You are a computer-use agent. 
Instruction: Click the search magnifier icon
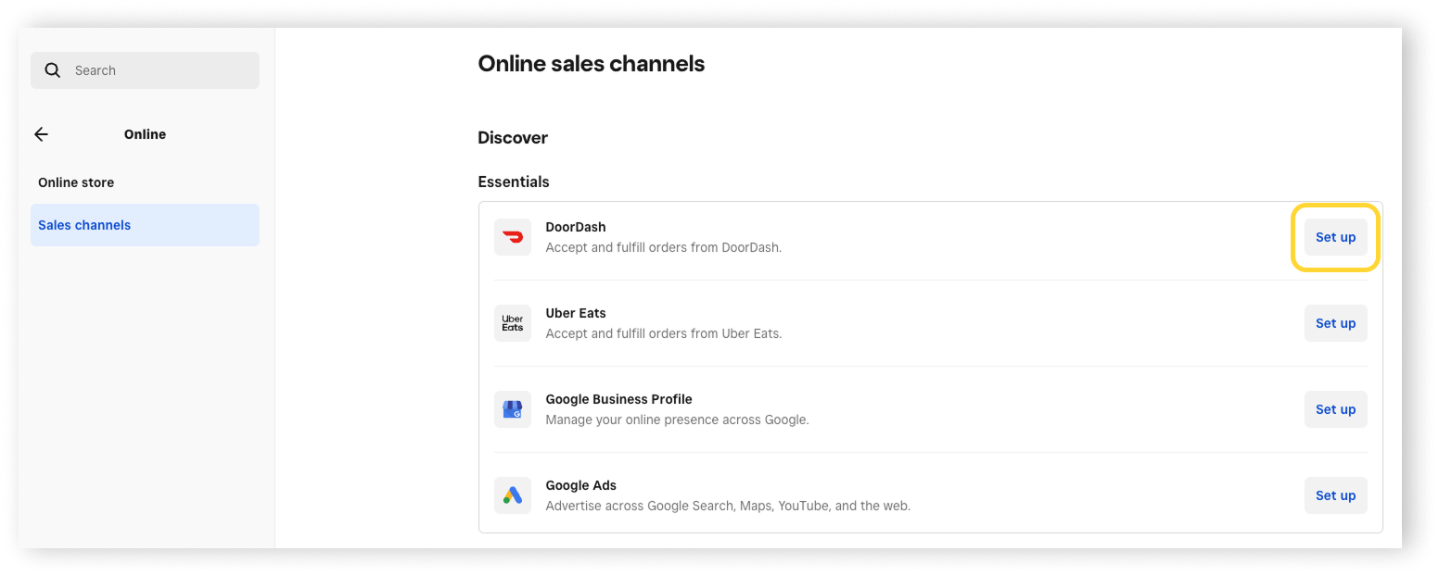click(x=53, y=70)
